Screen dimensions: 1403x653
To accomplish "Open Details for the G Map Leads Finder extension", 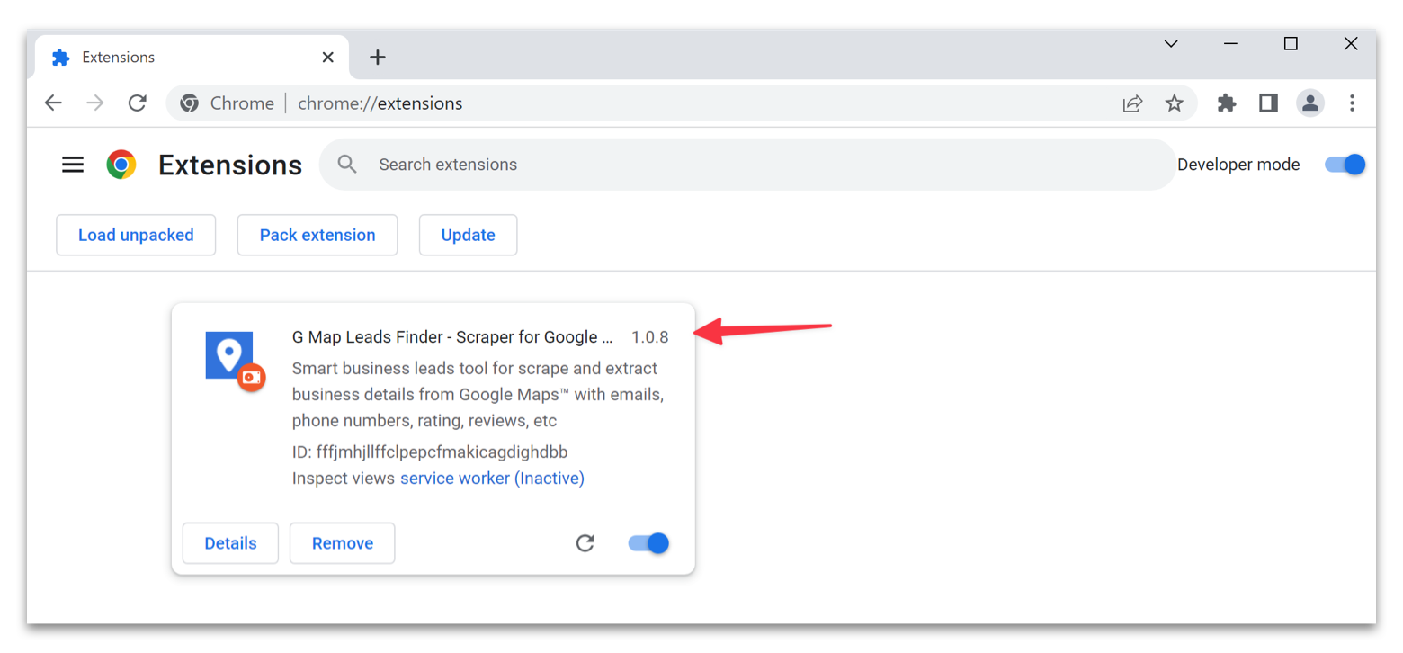I will [230, 542].
